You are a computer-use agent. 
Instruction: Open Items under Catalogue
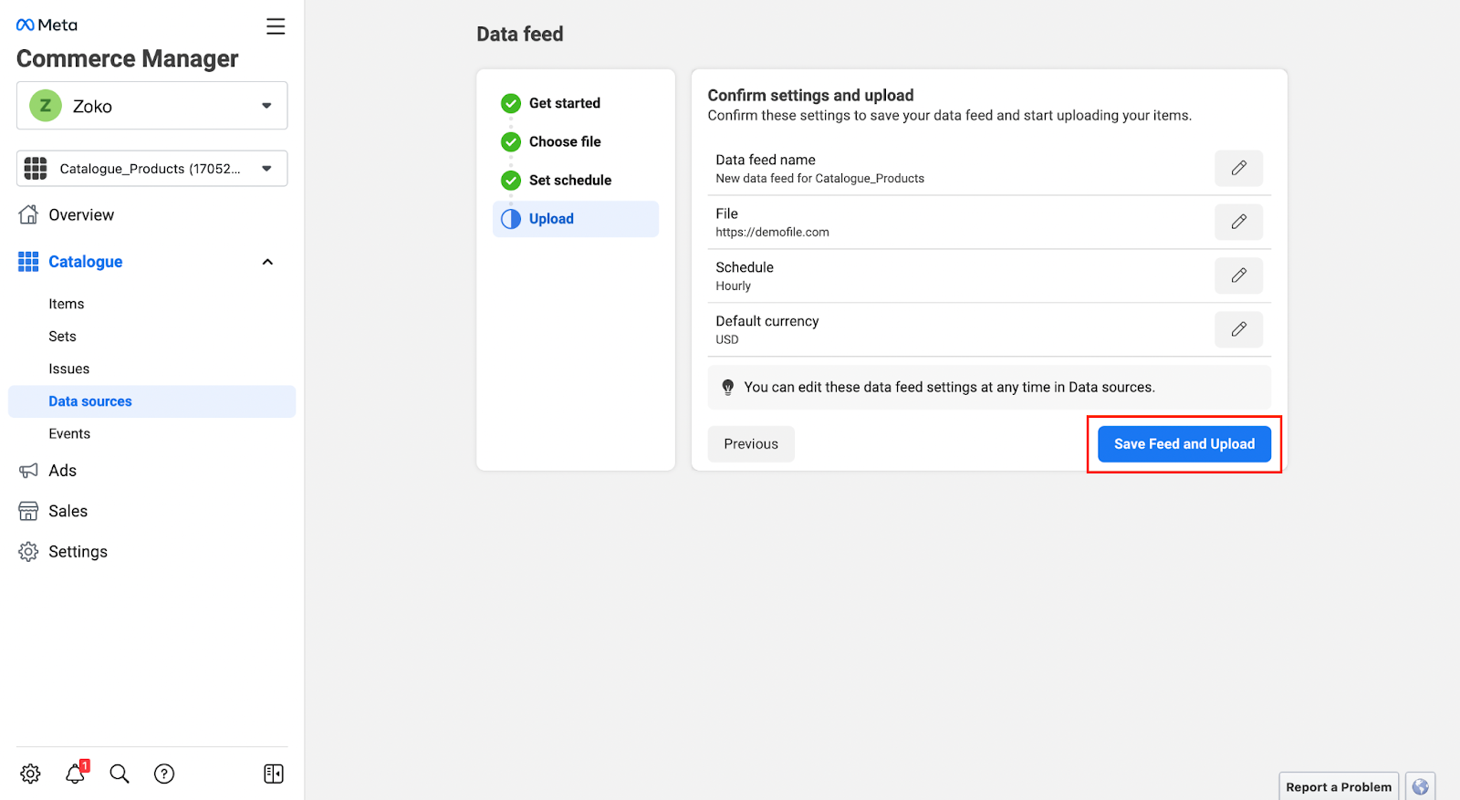(67, 304)
